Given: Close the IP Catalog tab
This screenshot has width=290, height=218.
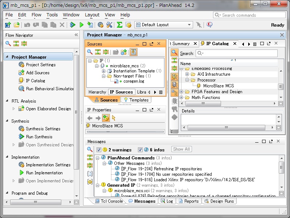Looking at the screenshot, I should [x=235, y=44].
